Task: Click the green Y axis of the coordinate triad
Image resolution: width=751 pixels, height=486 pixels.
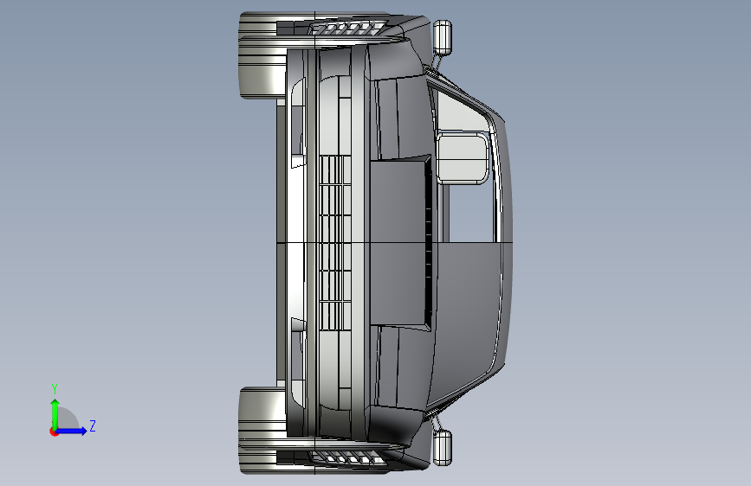Action: pos(55,413)
